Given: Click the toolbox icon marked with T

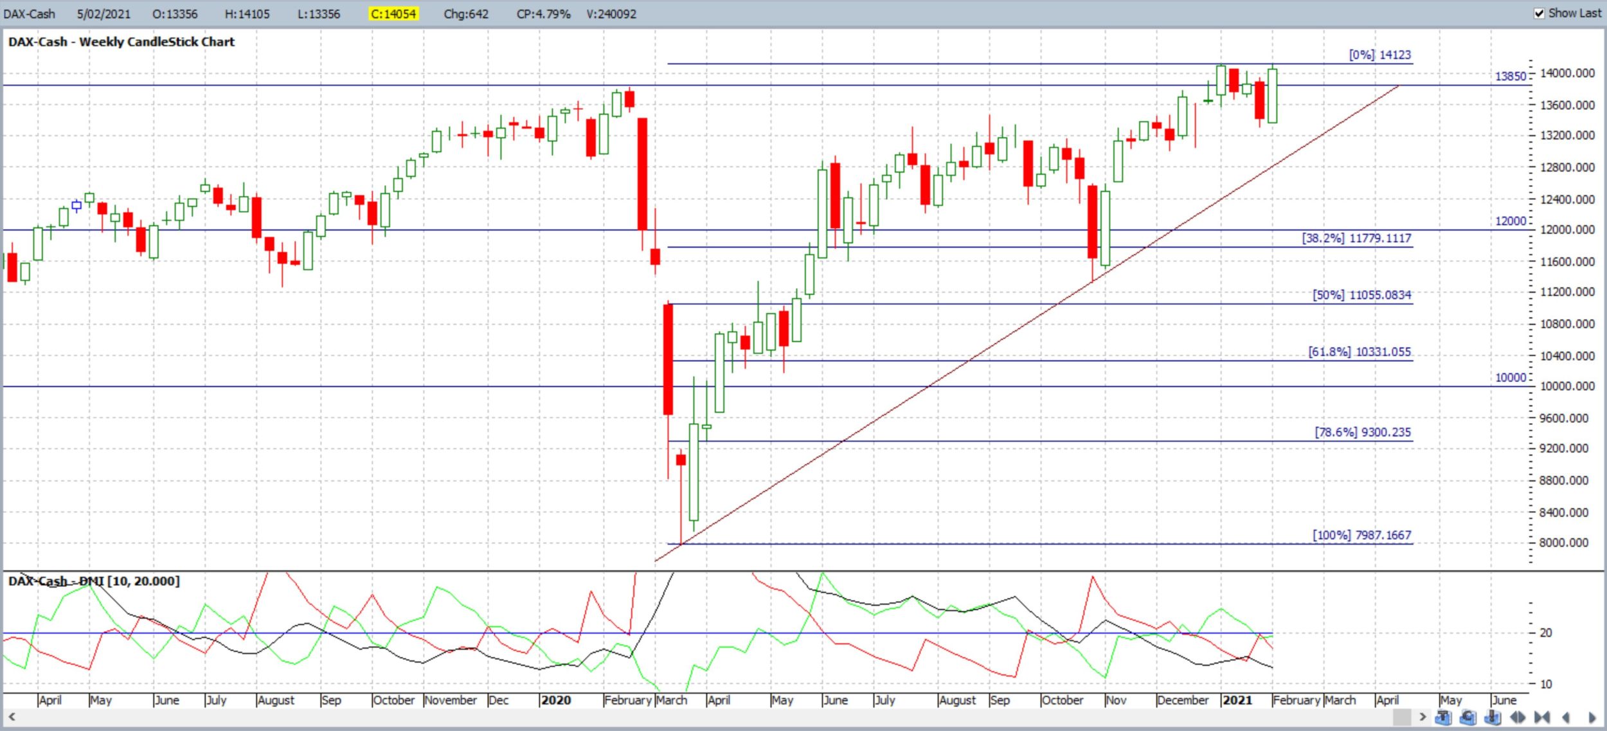Looking at the screenshot, I should 1443,717.
